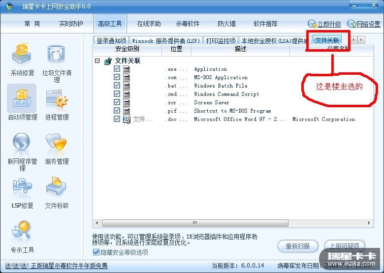This screenshot has width=384, height=273.
Task: Click the horizontal scrollbar right arrow
Action: [x=369, y=223]
